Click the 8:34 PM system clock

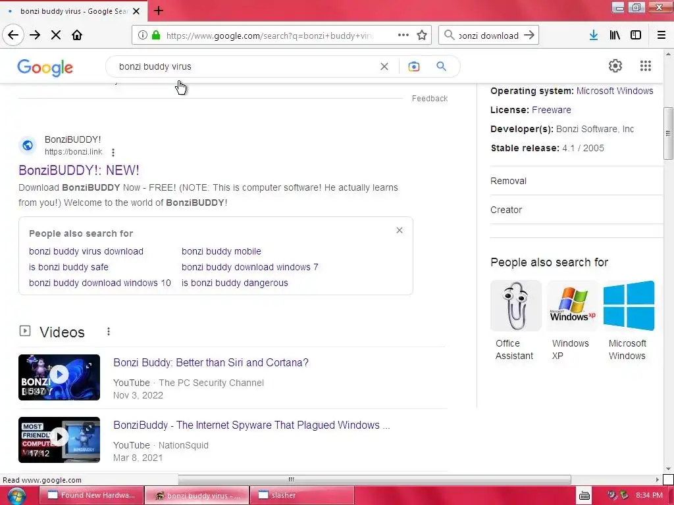pyautogui.click(x=648, y=495)
